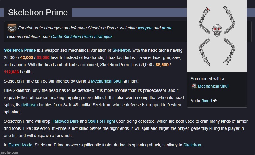The image size is (255, 155).
Task: Click the Boss 1 music link
Action: click(207, 101)
